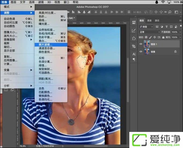Switch to the 路径 paths tab
The image size is (183, 148).
click(x=157, y=21)
